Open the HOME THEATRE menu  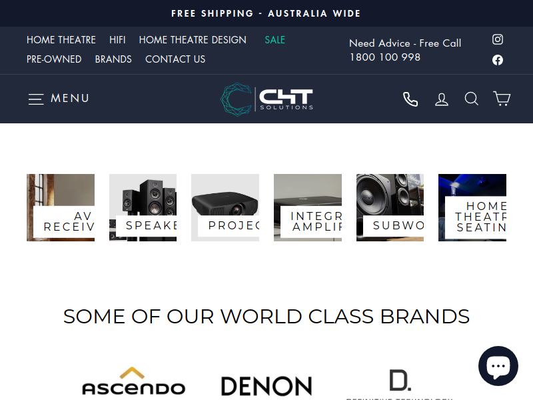[x=61, y=40]
